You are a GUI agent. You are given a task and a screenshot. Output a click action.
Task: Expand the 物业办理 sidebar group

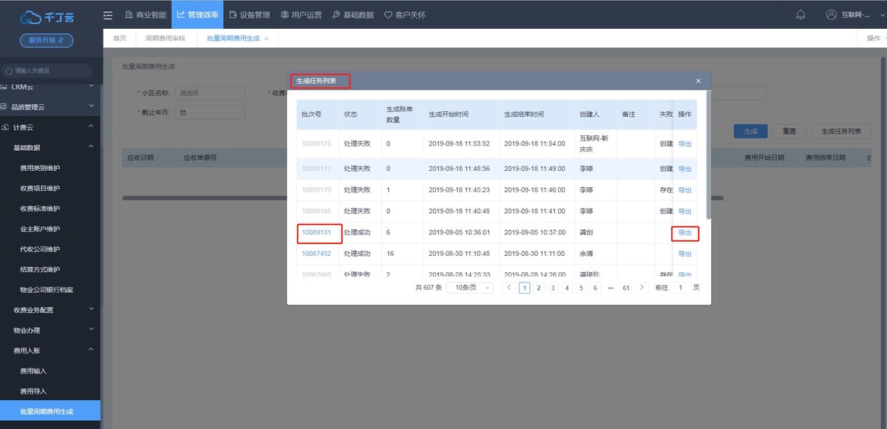coord(91,330)
